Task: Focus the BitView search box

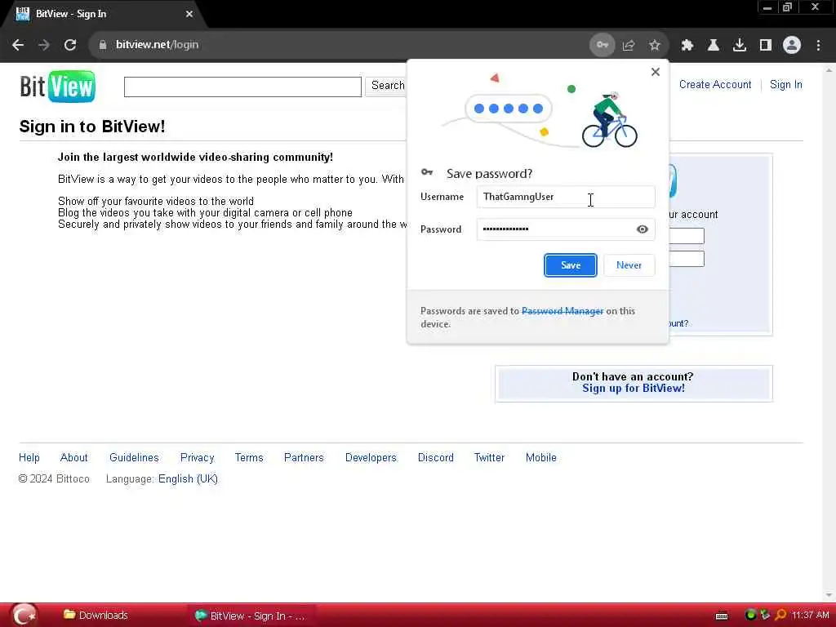Action: click(242, 87)
